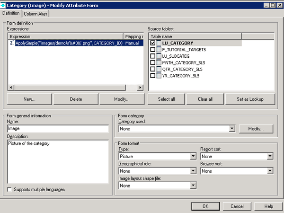Select the MNTH_CATEGORY_SLS table name

(184, 62)
